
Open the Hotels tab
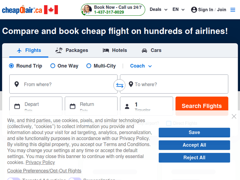pyautogui.click(x=115, y=50)
